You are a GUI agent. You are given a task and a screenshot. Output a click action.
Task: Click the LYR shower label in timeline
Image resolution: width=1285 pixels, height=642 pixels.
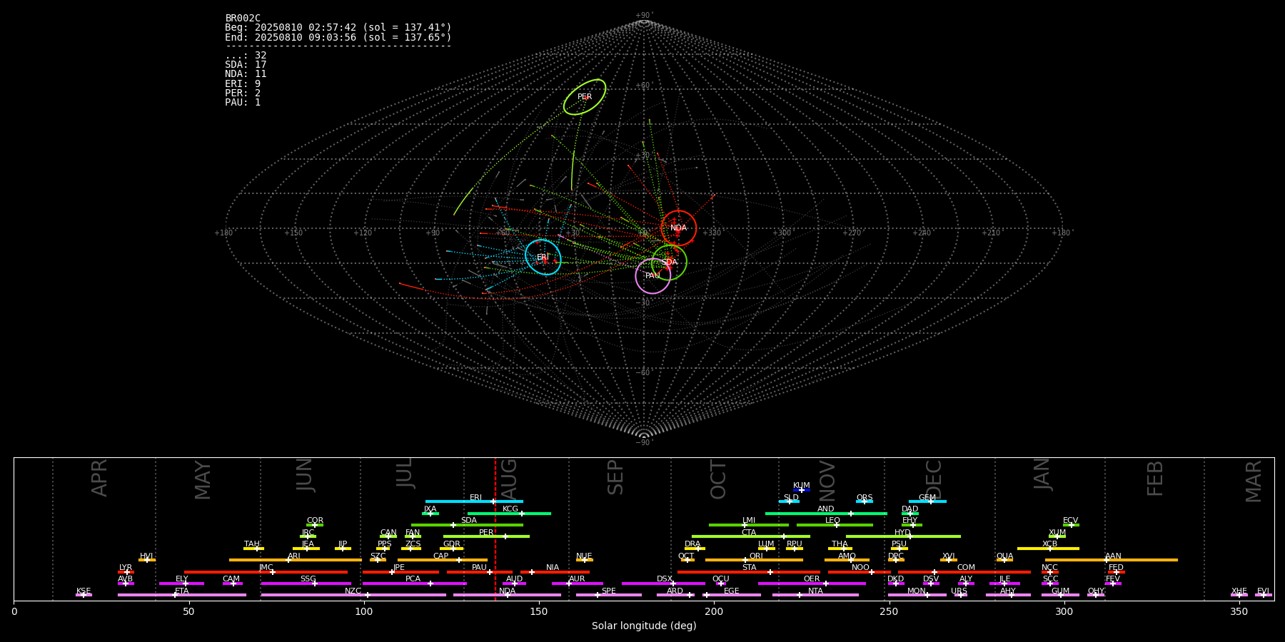[126, 568]
